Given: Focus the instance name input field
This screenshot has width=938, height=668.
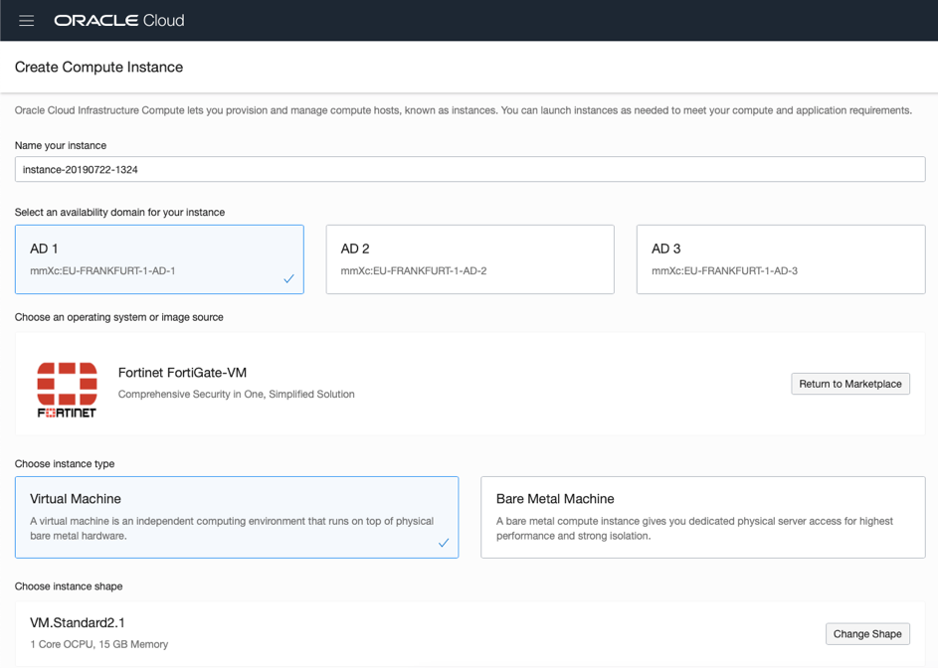Looking at the screenshot, I should pyautogui.click(x=469, y=169).
